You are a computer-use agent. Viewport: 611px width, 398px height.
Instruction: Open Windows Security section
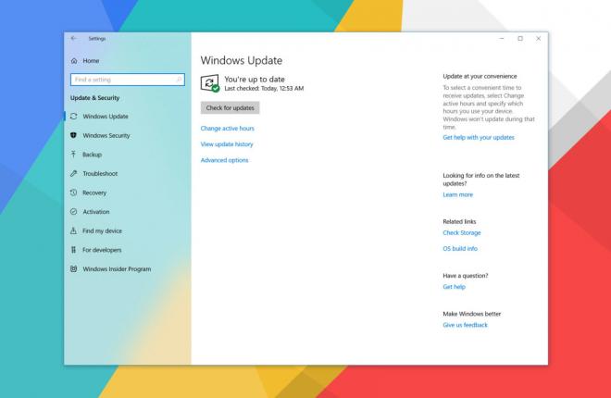tap(106, 135)
